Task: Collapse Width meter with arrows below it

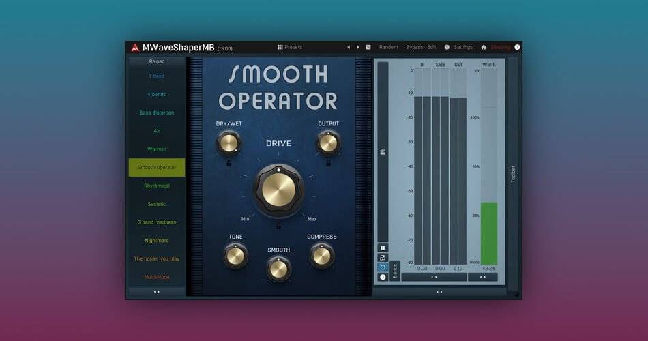Action: pos(483,278)
